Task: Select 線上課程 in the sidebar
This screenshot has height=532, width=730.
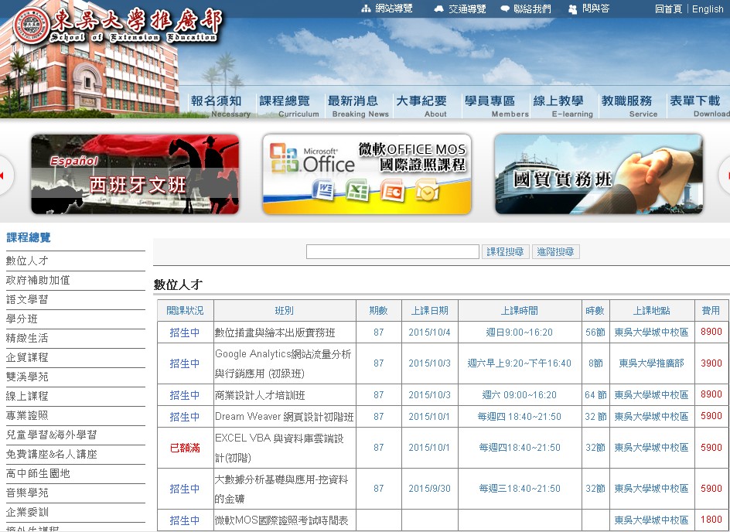Action: [x=27, y=396]
